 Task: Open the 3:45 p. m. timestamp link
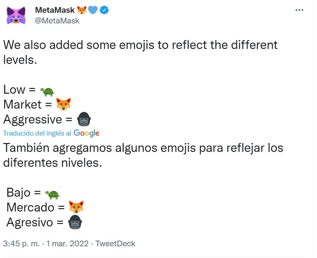click(x=21, y=244)
